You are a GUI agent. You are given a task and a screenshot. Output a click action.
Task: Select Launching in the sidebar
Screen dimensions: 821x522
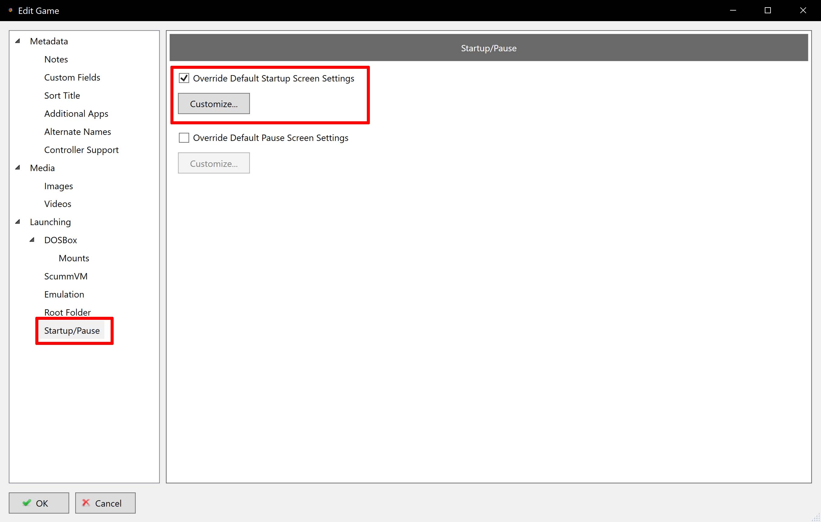[50, 222]
